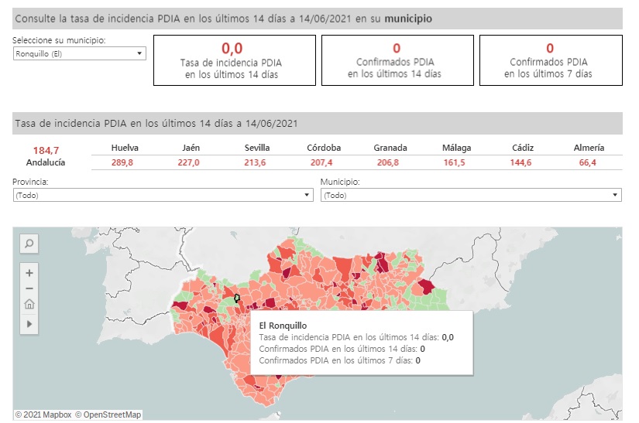Select the Almería incidence value 66,4

tap(589, 162)
